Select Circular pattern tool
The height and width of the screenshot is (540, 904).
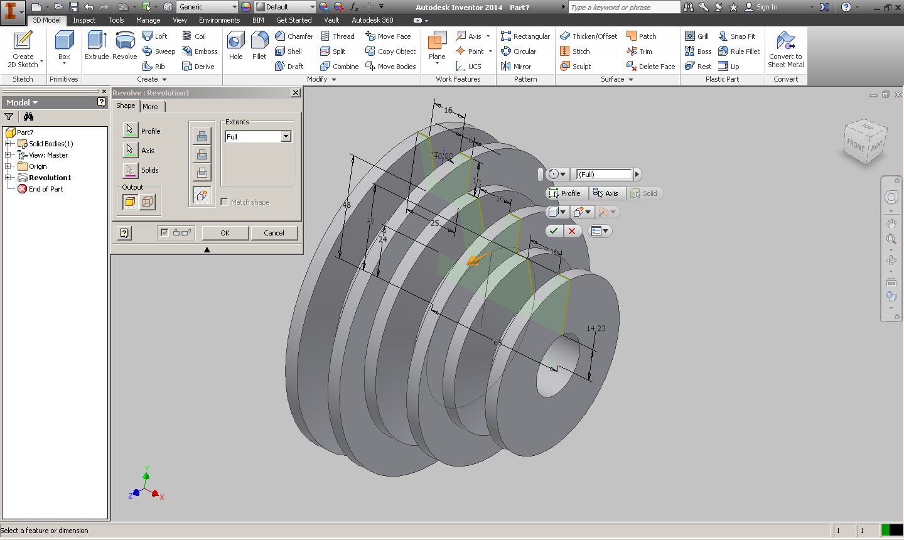519,51
